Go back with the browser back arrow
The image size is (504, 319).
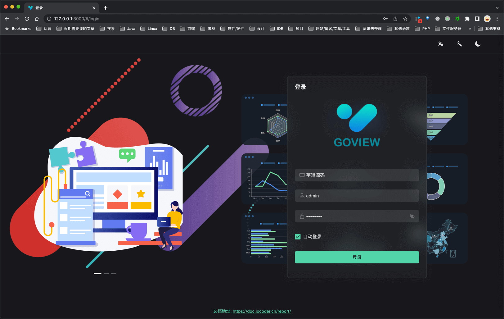[7, 19]
